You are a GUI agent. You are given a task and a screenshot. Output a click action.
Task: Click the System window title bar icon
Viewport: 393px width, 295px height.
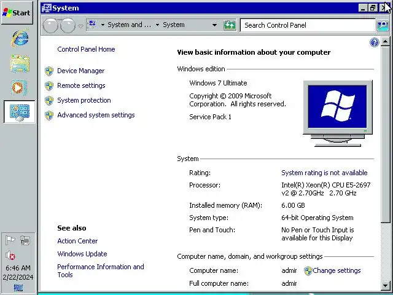click(x=47, y=8)
